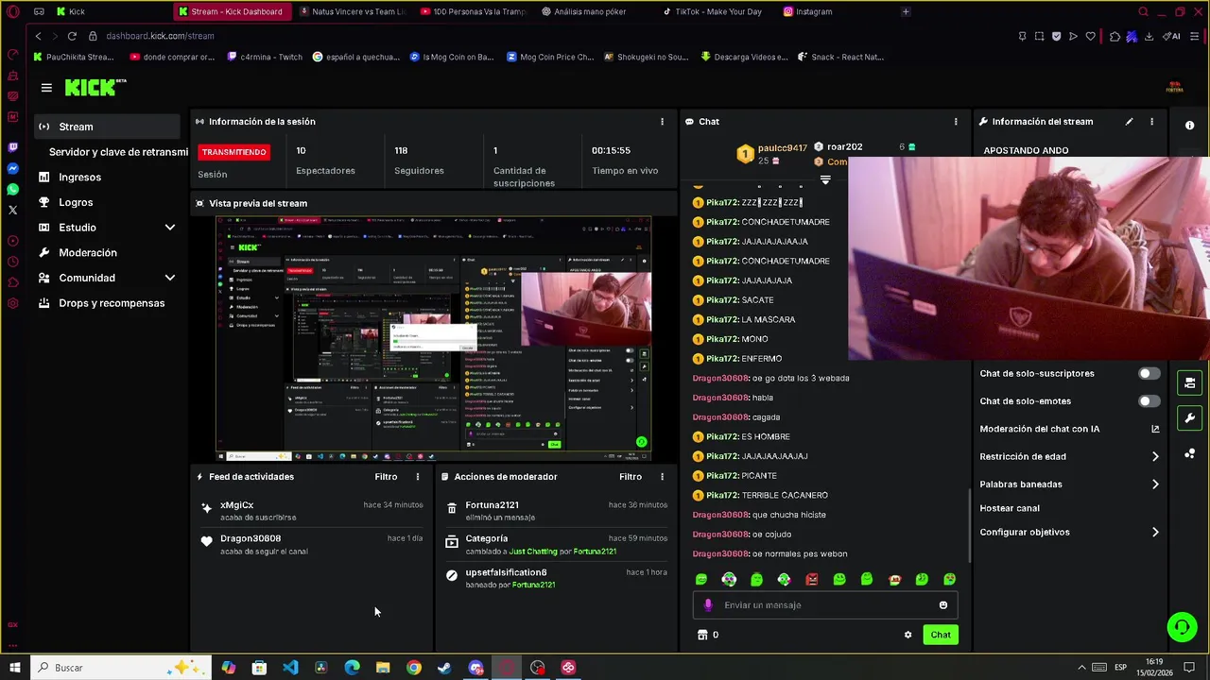Open emoji picker in chat message box

click(942, 605)
